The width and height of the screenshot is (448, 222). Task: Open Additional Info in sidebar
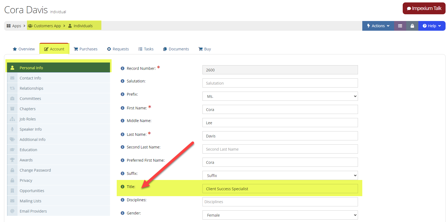pos(58,140)
